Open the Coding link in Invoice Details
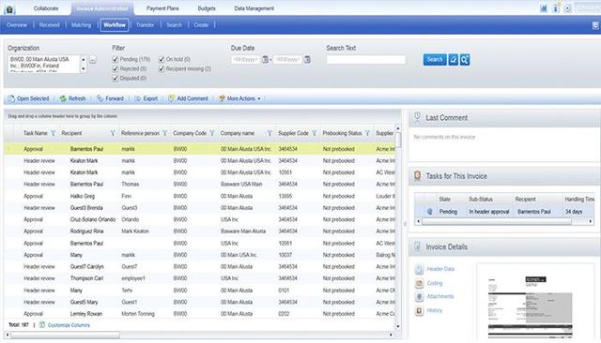The image size is (601, 343). (x=435, y=283)
